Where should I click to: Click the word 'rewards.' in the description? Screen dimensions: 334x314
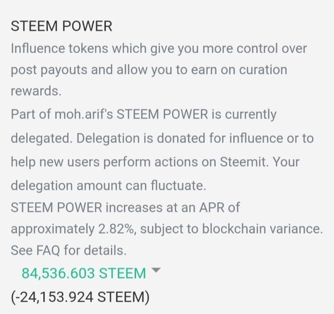tap(36, 91)
